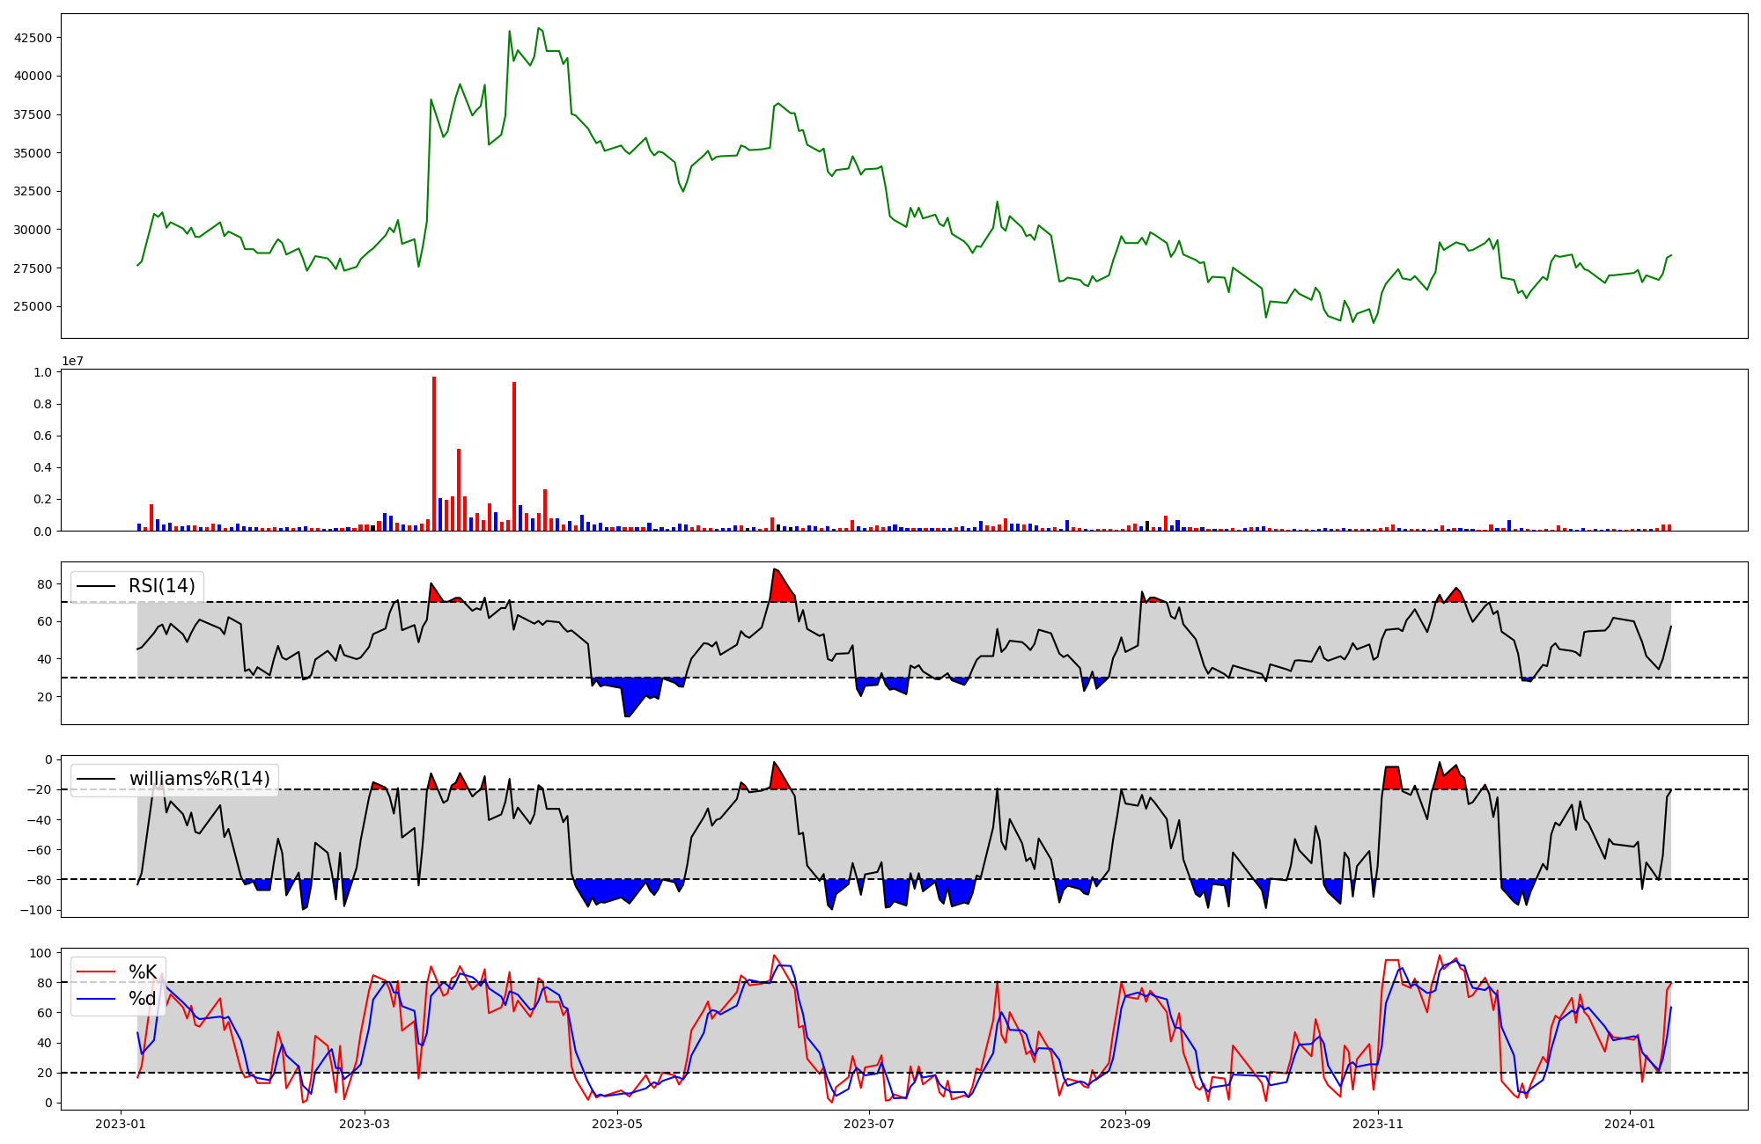Click the tallest red volume bar
Screen dimensions: 1761x1144
[x=434, y=453]
